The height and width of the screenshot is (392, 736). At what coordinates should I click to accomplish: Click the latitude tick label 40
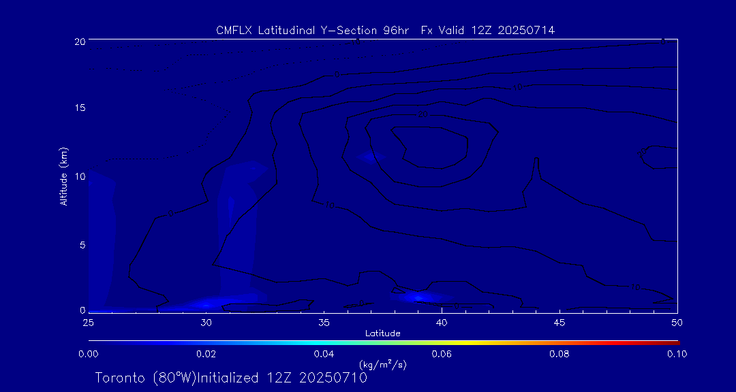[x=442, y=323]
